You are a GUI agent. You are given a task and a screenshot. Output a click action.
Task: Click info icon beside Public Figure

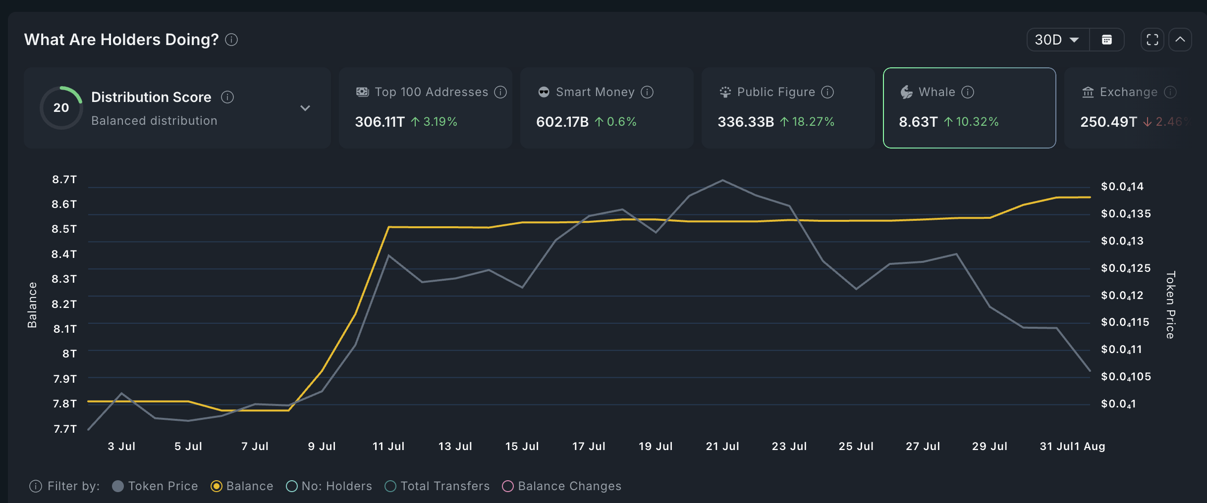pos(827,92)
